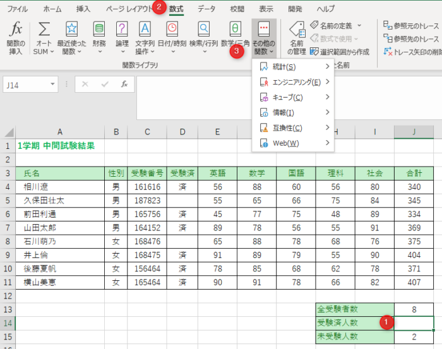Open the Text (文字列操作) functions icon
The height and width of the screenshot is (349, 442).
(x=145, y=30)
